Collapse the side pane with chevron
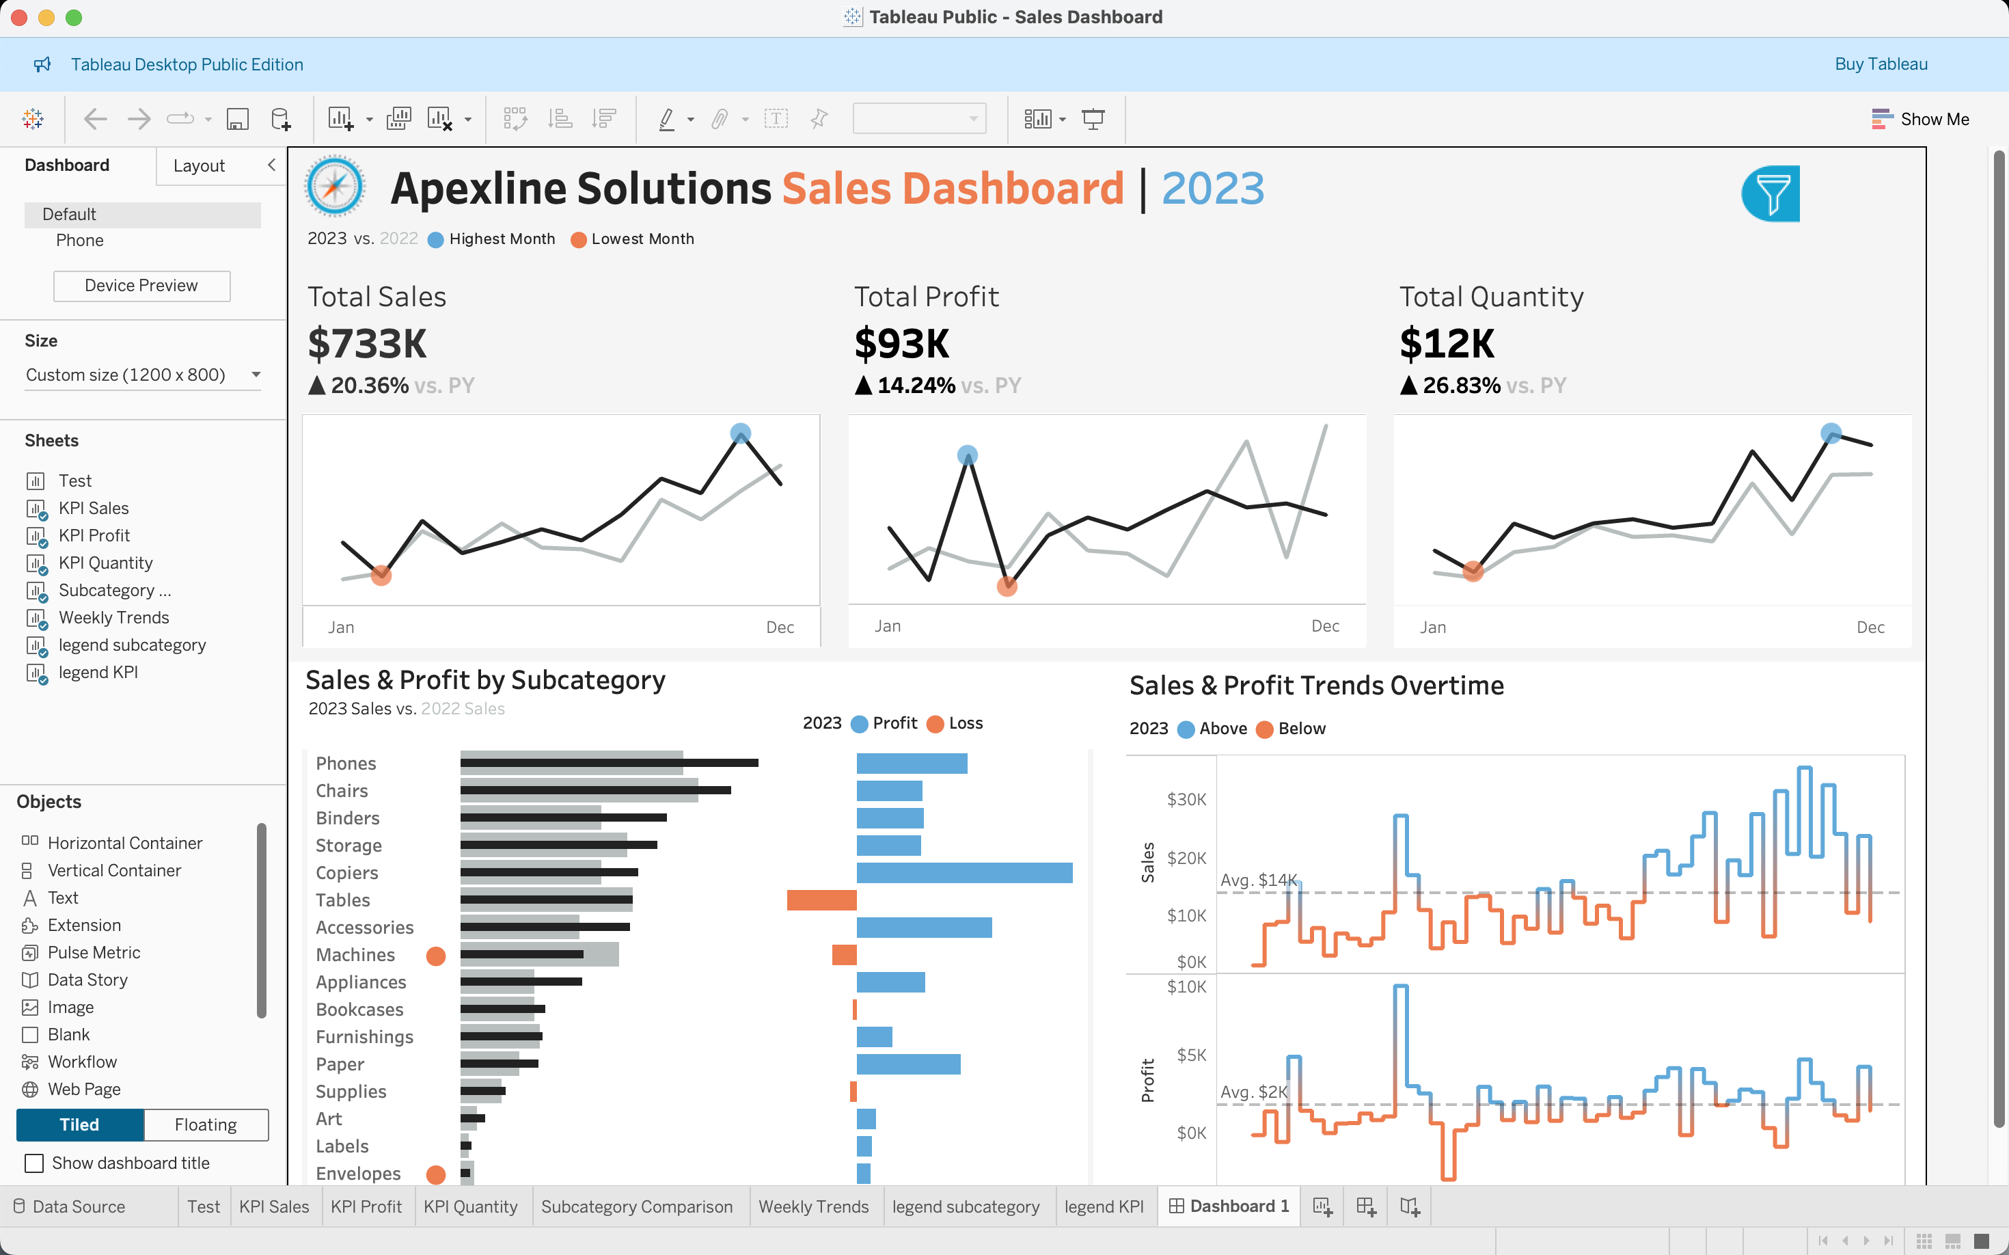Image resolution: width=2009 pixels, height=1255 pixels. click(271, 164)
